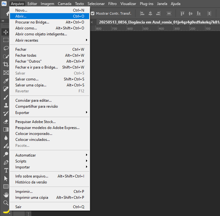
Task: Choose Imprimir... menu entry
Action: (49, 192)
